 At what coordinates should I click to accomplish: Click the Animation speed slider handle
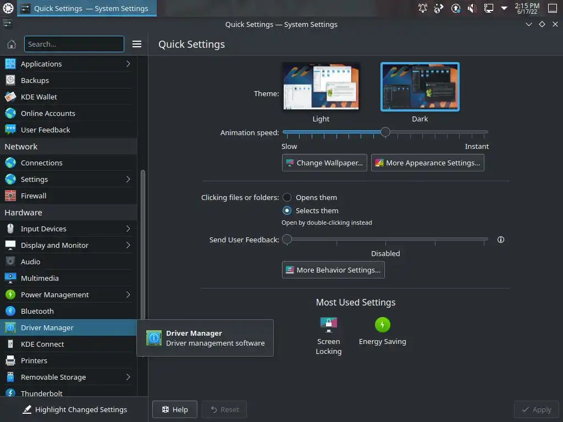[385, 132]
